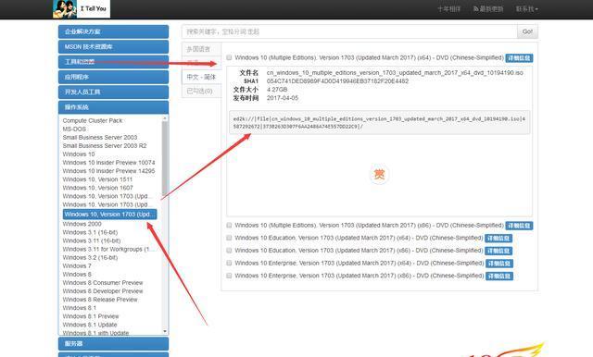This screenshot has width=593, height=357.
Task: Select Compute Cluster Pack in the list
Action: click(x=93, y=121)
